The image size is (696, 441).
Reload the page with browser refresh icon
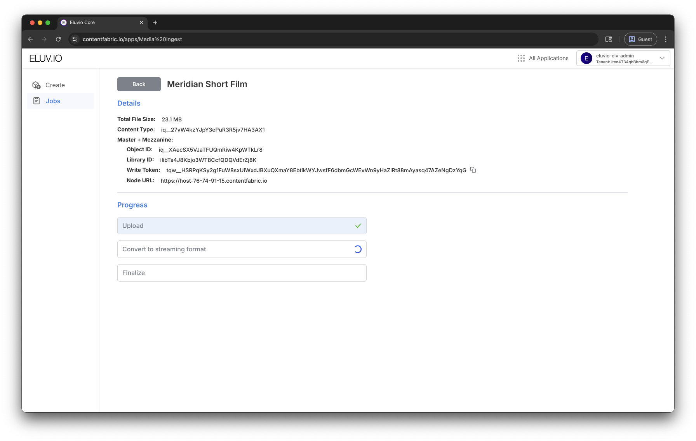click(58, 39)
